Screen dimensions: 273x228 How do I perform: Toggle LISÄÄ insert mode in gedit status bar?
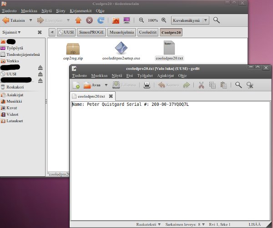pos(254,224)
